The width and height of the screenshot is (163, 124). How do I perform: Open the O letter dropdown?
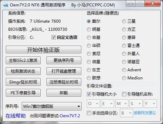coord(93,103)
